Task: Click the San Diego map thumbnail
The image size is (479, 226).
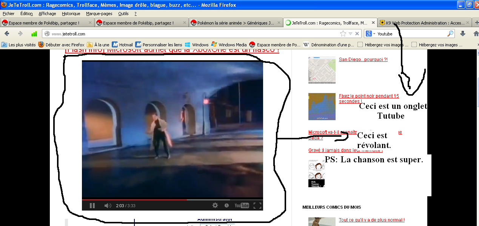Action: (322, 70)
